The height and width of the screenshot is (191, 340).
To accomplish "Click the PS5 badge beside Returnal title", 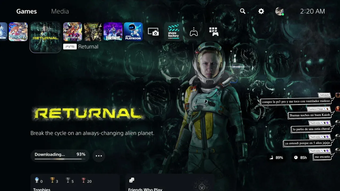I will click(70, 47).
